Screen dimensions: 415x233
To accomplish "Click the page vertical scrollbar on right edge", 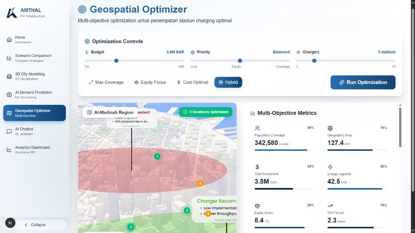I will point(413,99).
